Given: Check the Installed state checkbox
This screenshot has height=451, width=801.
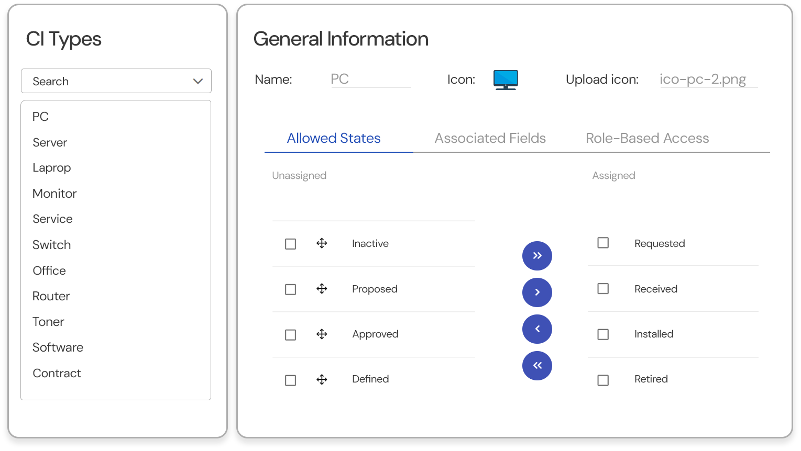Looking at the screenshot, I should tap(603, 334).
